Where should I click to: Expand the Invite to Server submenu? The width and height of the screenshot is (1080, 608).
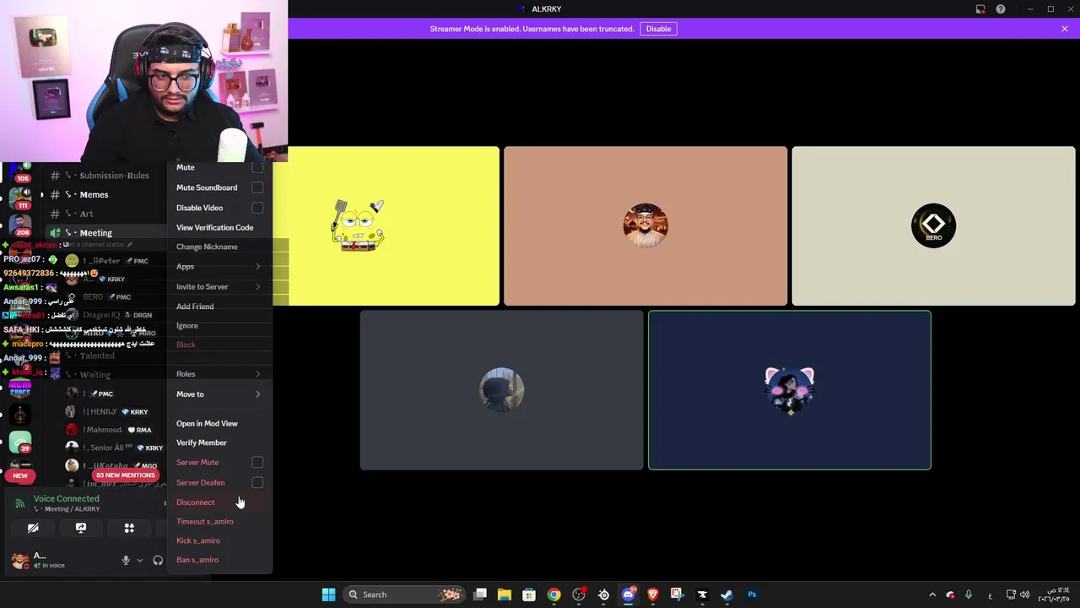219,287
